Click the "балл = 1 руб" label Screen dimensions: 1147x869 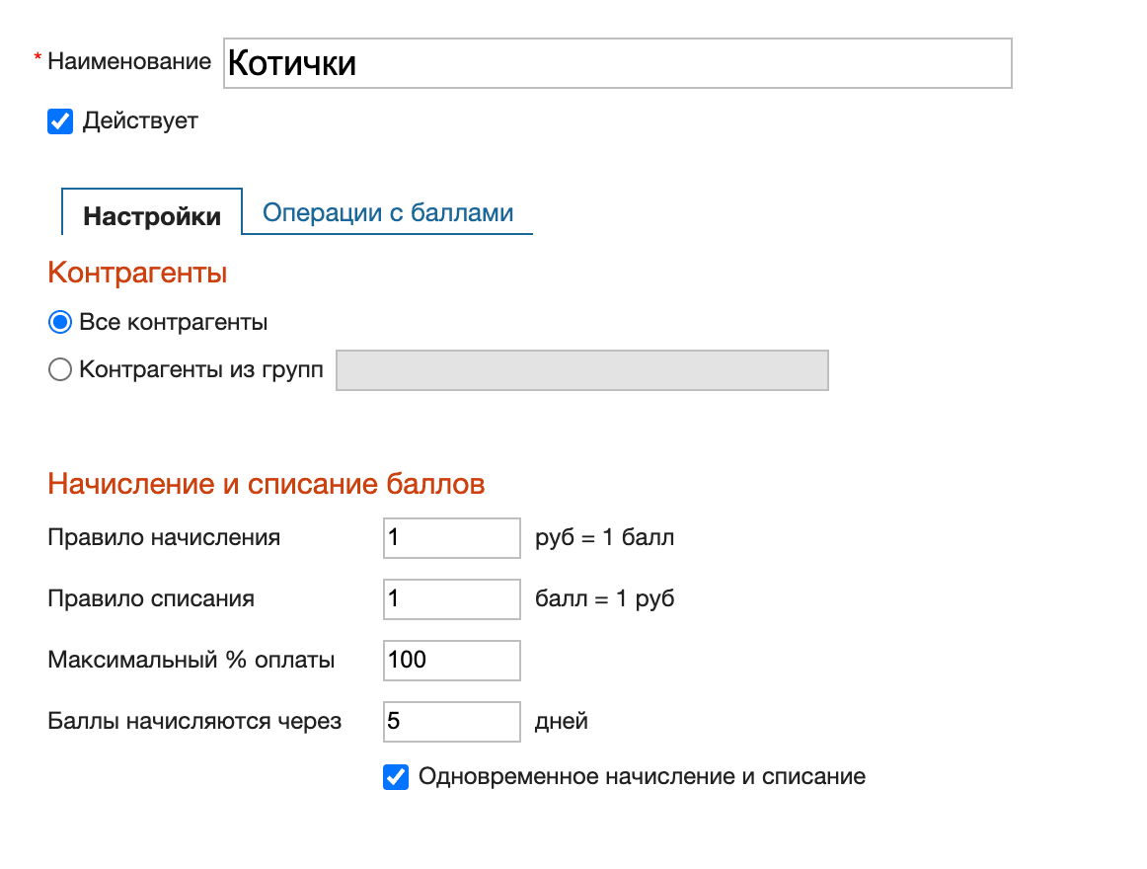point(604,598)
